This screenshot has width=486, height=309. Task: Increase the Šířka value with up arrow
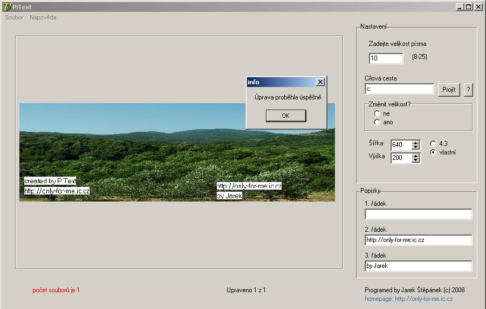coord(416,143)
